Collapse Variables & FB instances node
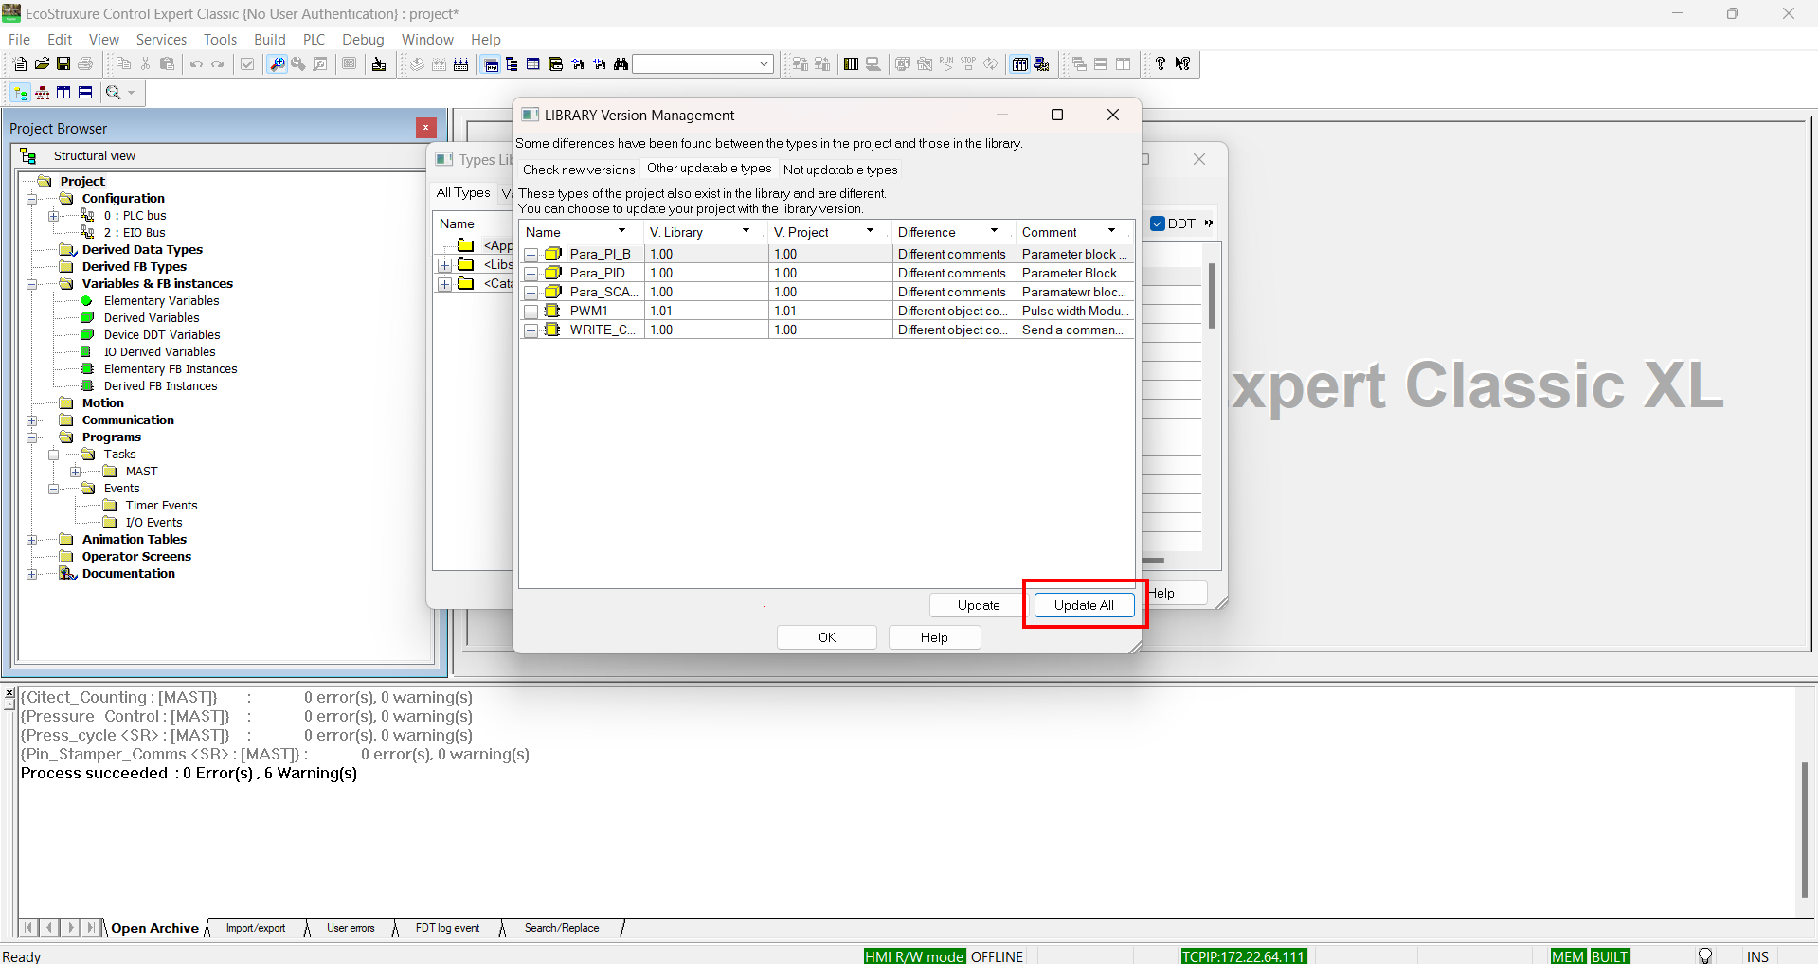1818x964 pixels. point(32,284)
